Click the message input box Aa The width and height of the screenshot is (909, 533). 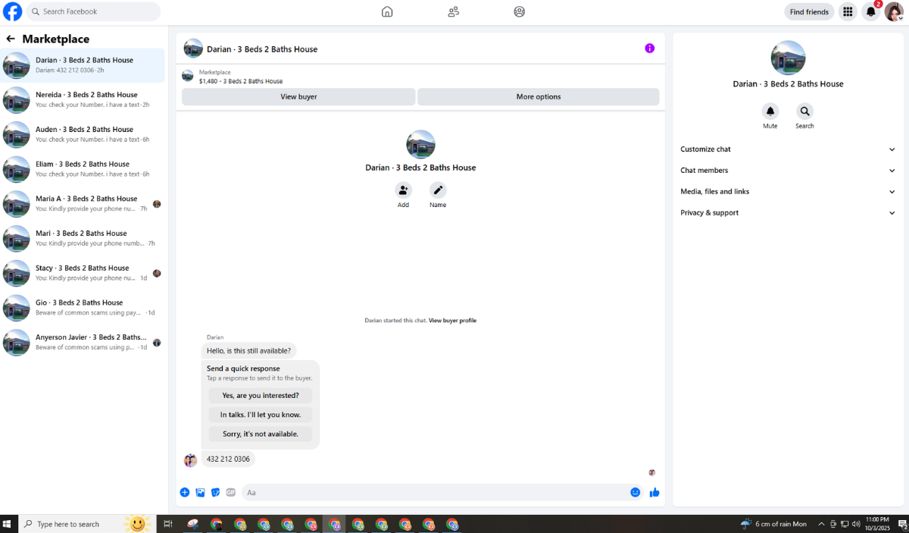(x=443, y=493)
